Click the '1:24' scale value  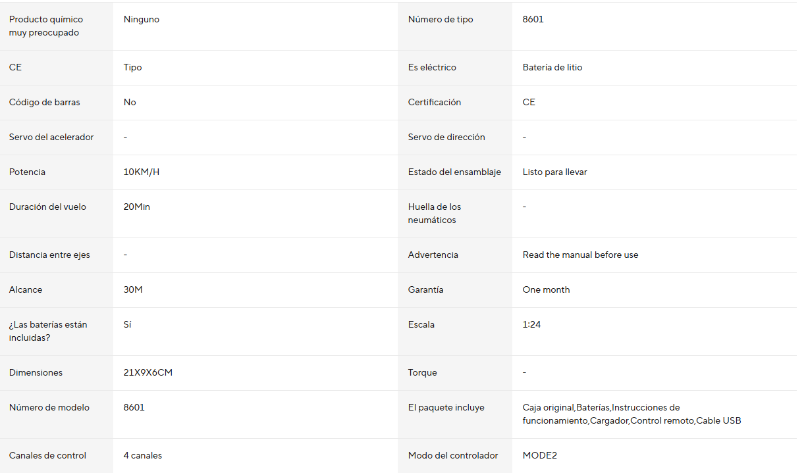coord(531,325)
